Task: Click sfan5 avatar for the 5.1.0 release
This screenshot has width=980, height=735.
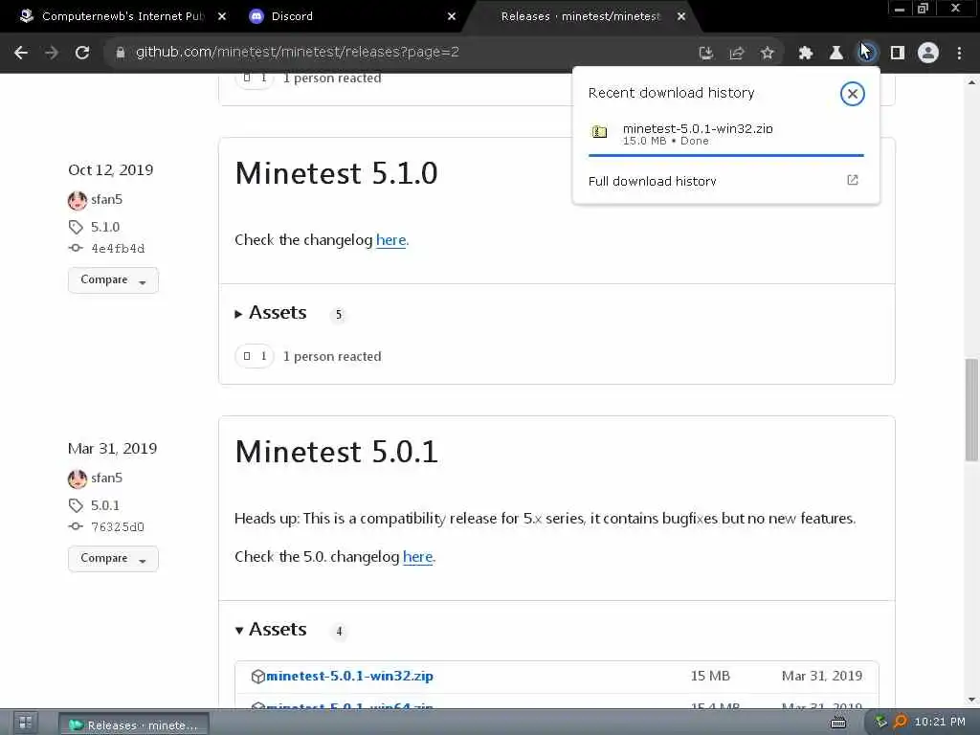Action: (x=78, y=201)
